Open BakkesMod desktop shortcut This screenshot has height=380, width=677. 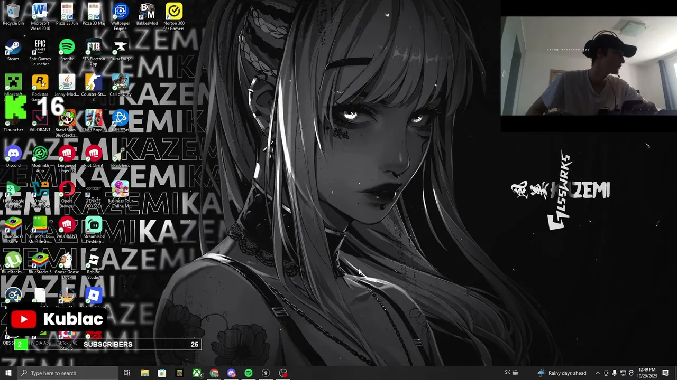[147, 15]
